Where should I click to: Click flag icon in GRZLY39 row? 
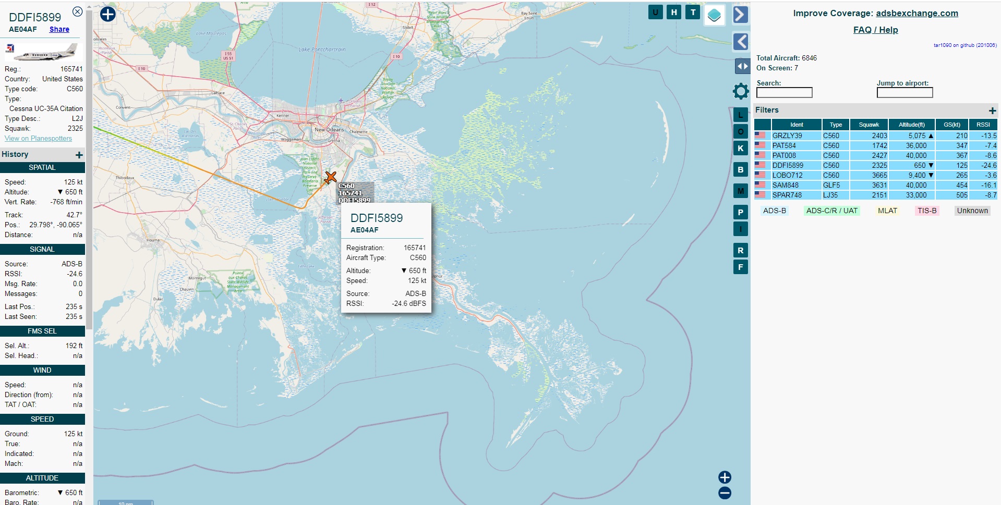coord(760,136)
